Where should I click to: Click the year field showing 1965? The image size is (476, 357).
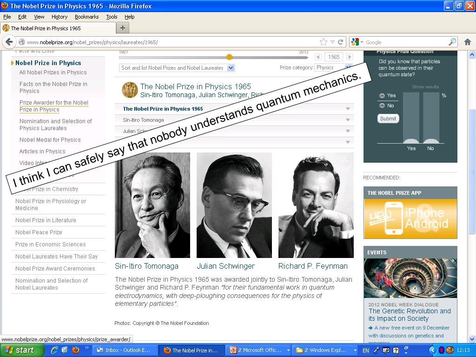[334, 57]
